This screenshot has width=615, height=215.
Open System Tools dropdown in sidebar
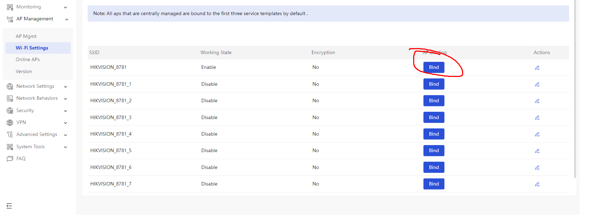coord(66,147)
